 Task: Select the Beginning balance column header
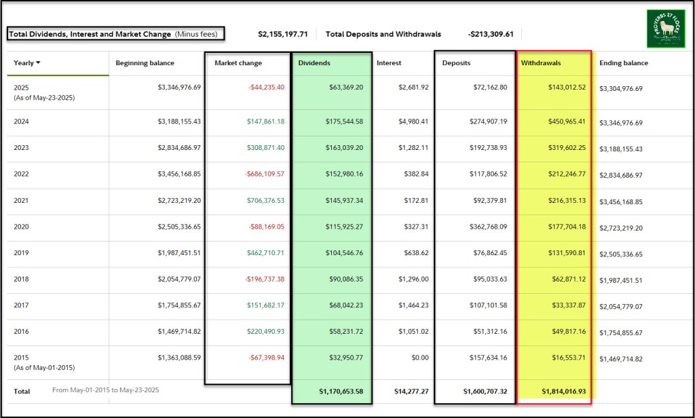145,63
